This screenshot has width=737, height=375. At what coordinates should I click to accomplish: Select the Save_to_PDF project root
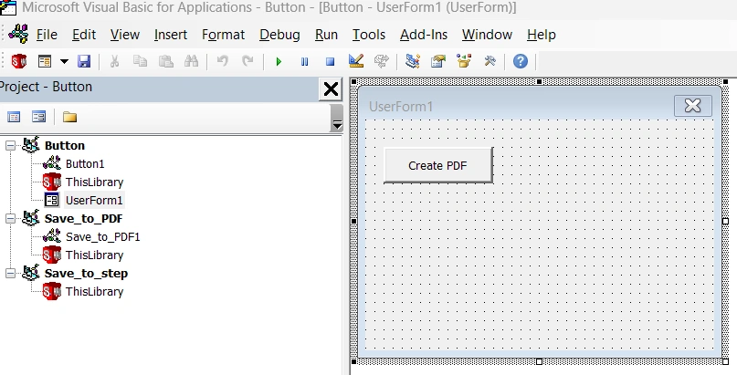84,219
